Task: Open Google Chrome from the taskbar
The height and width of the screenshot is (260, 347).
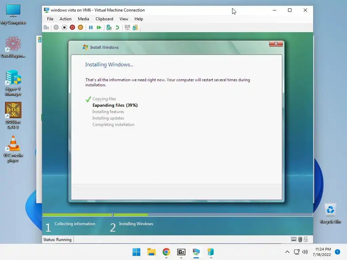Action: coord(166,252)
